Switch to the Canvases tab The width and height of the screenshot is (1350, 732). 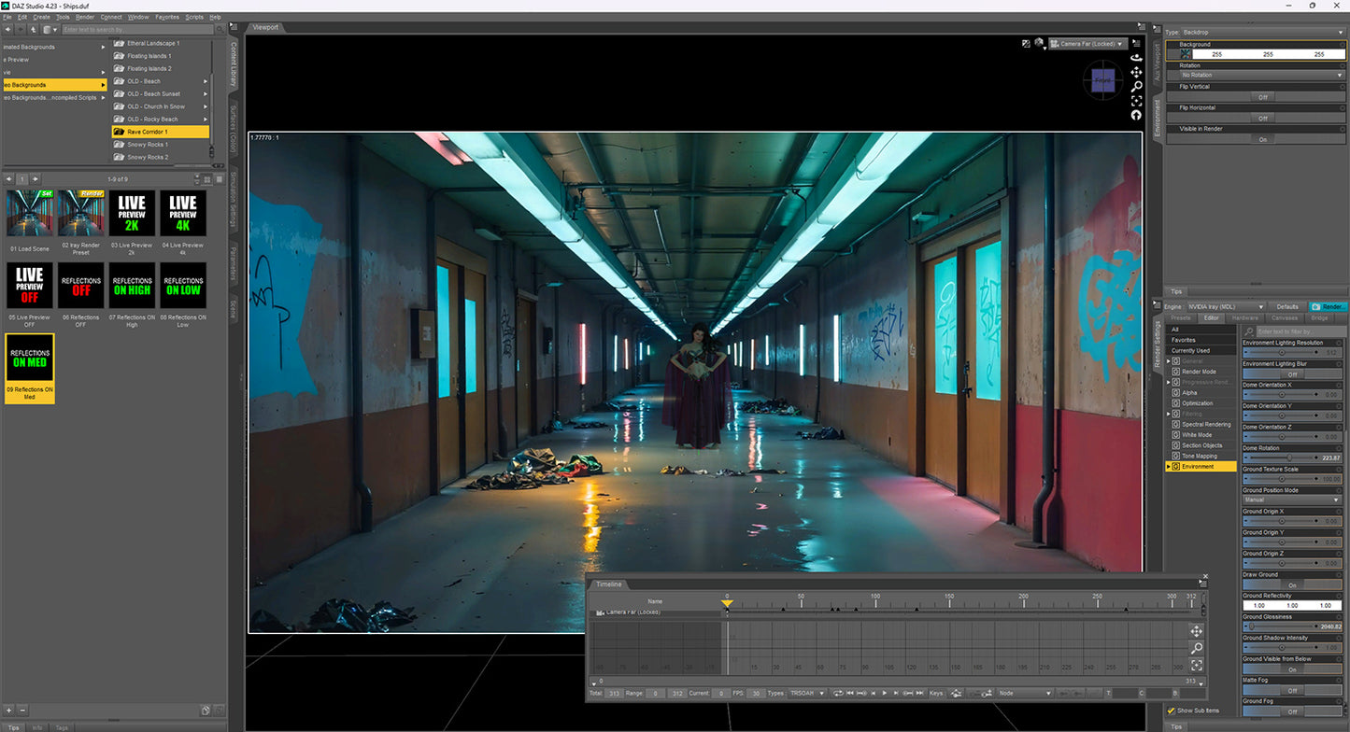click(1285, 318)
